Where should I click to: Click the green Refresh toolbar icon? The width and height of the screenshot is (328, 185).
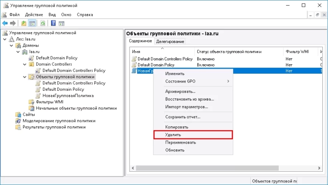point(43,23)
